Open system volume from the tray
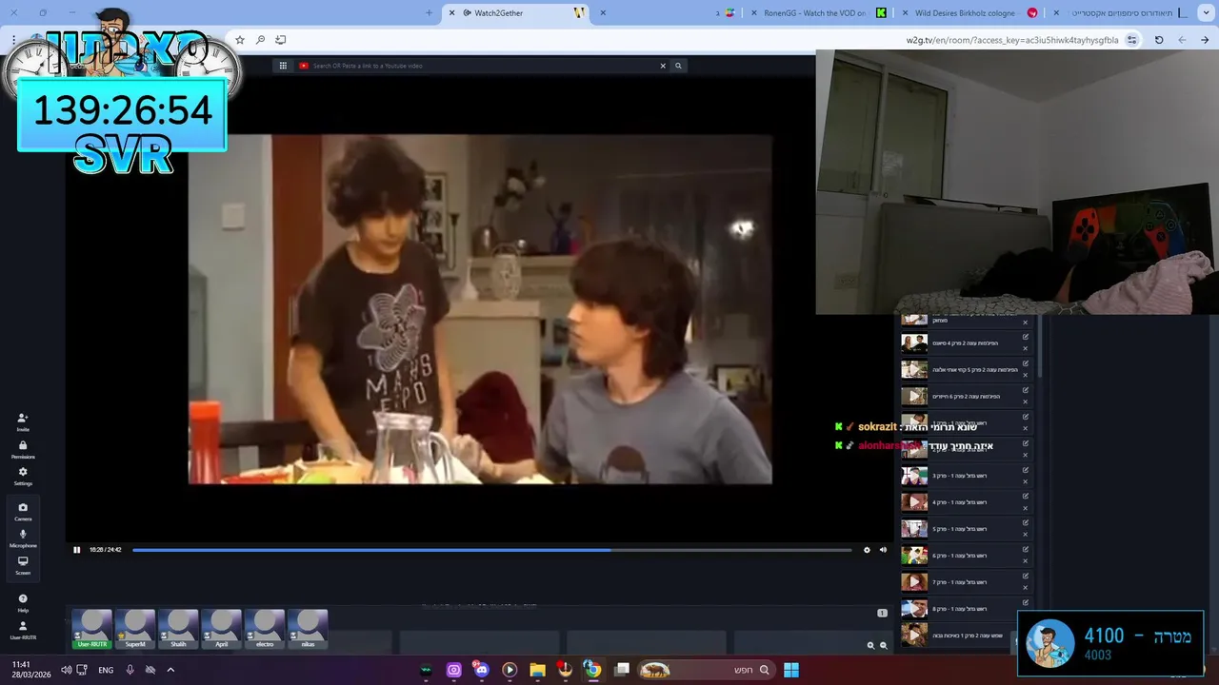1219x685 pixels. (67, 670)
